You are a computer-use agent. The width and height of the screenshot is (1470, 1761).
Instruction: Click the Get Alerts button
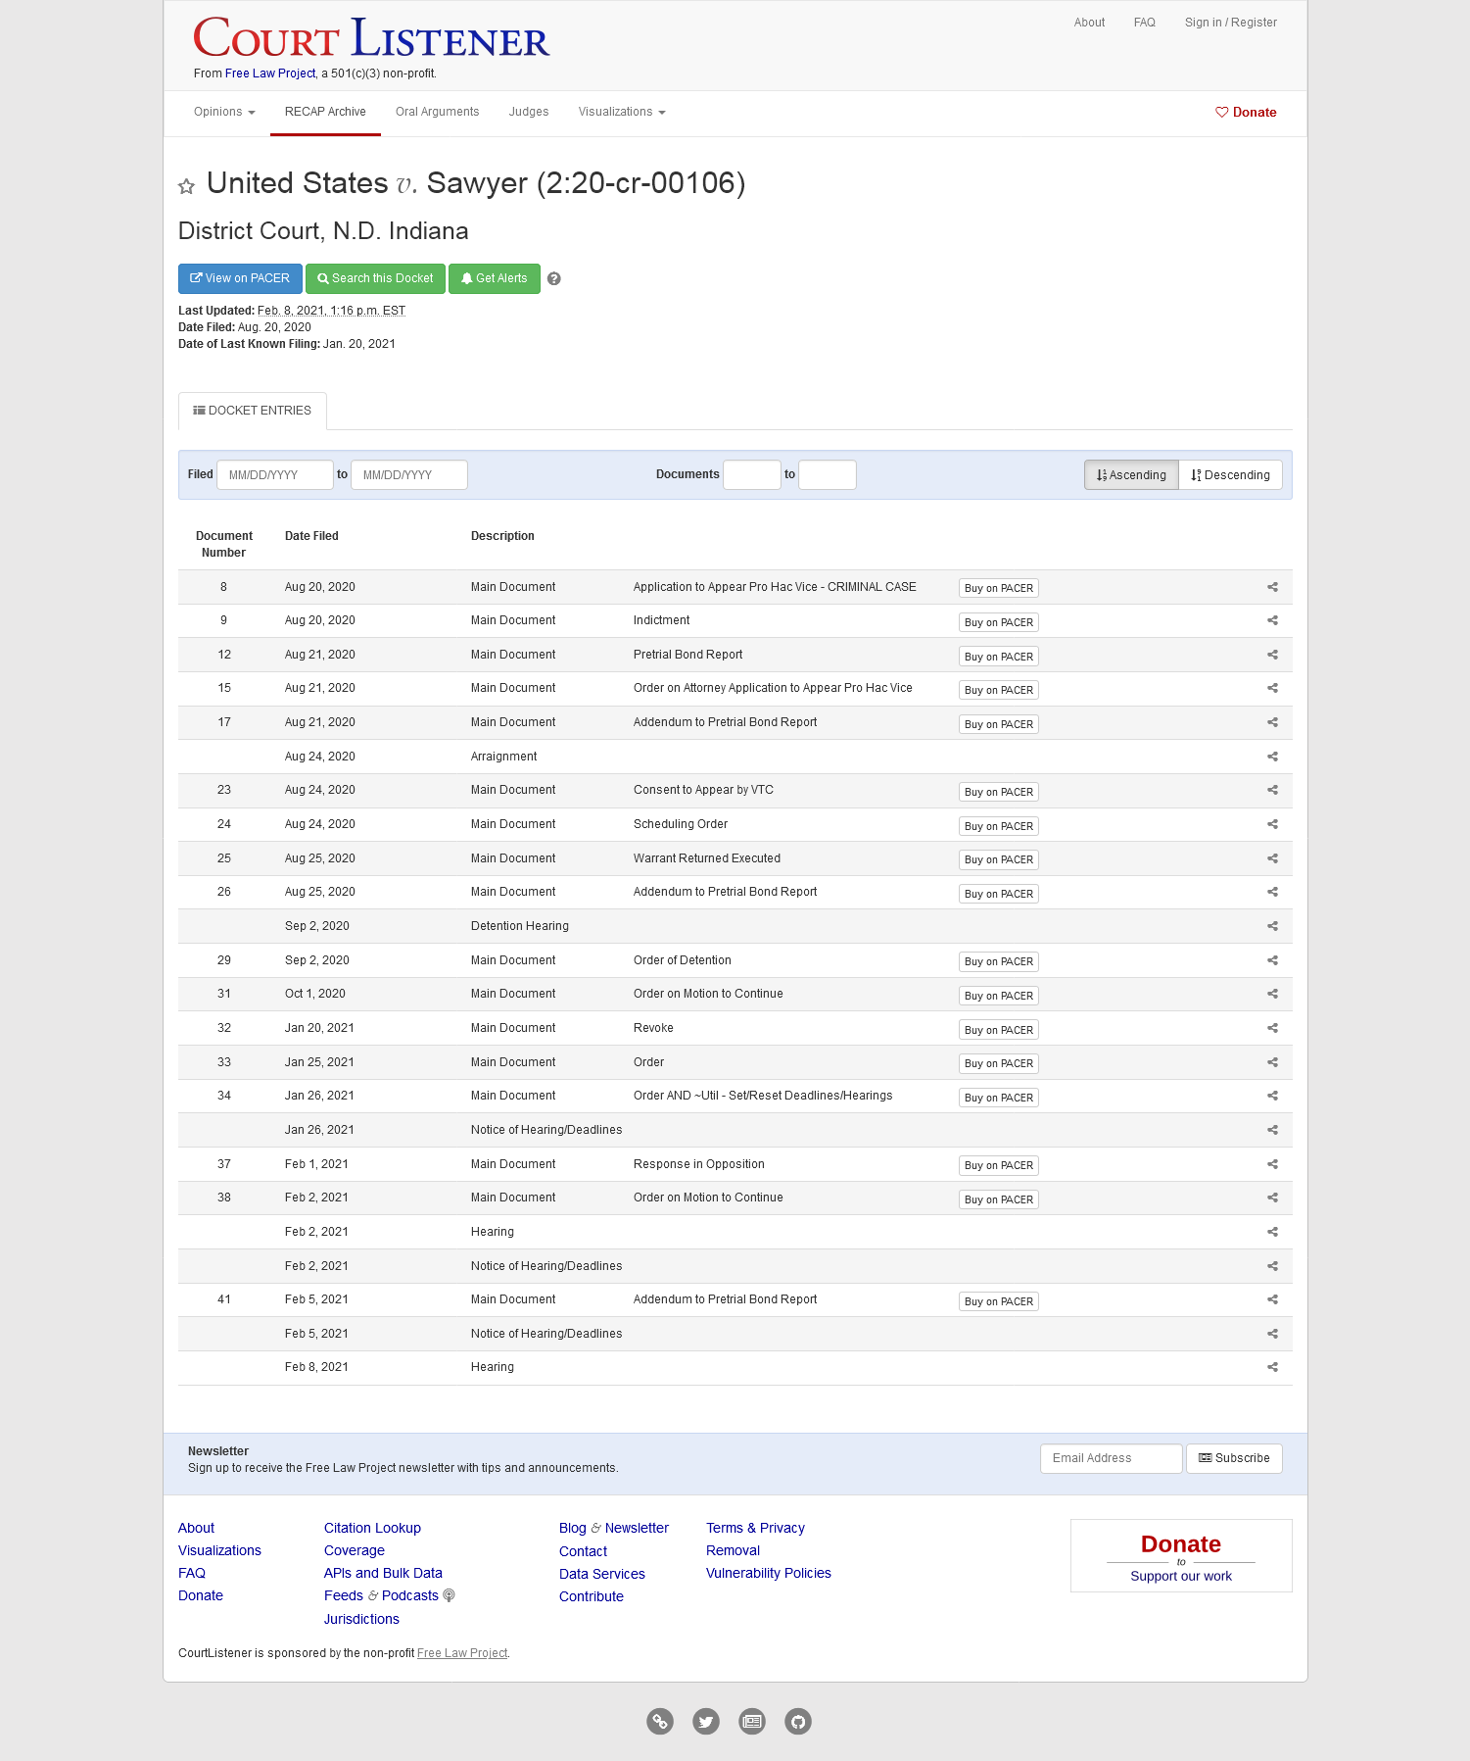pyautogui.click(x=495, y=278)
